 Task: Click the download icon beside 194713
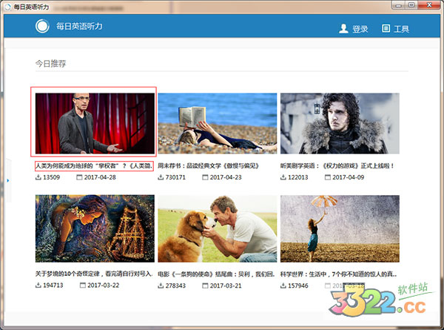[38, 286]
